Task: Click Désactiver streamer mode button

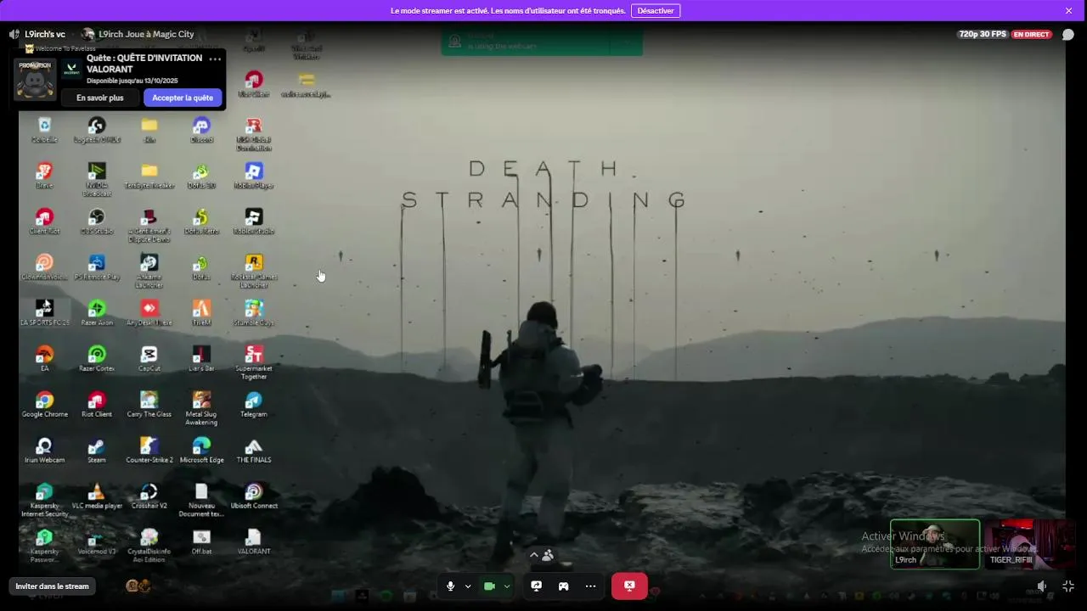Action: [x=656, y=11]
